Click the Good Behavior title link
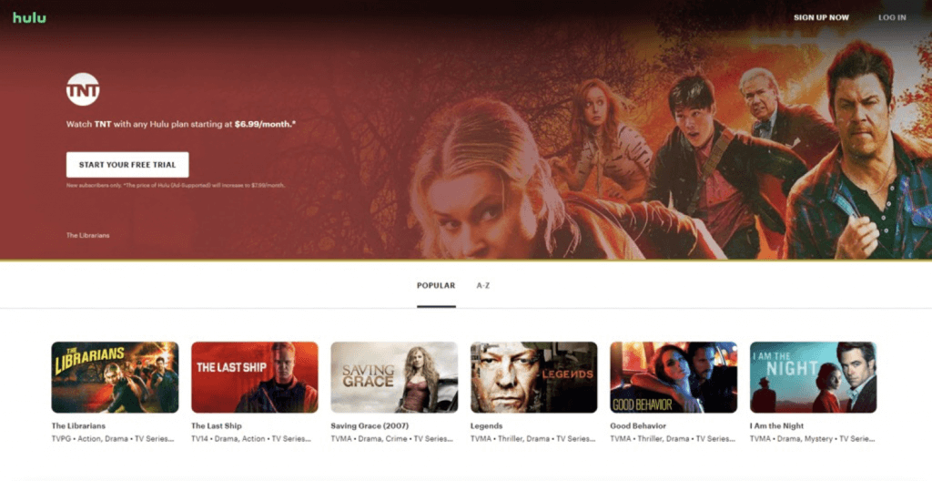 638,425
